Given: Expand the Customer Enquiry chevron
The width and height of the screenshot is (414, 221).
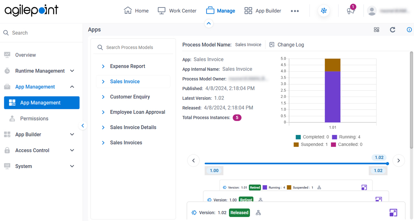Looking at the screenshot, I should 103,97.
